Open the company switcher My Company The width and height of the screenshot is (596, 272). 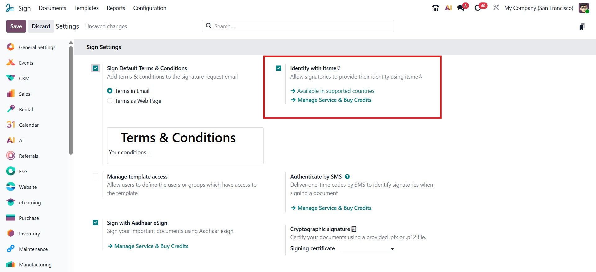[539, 8]
